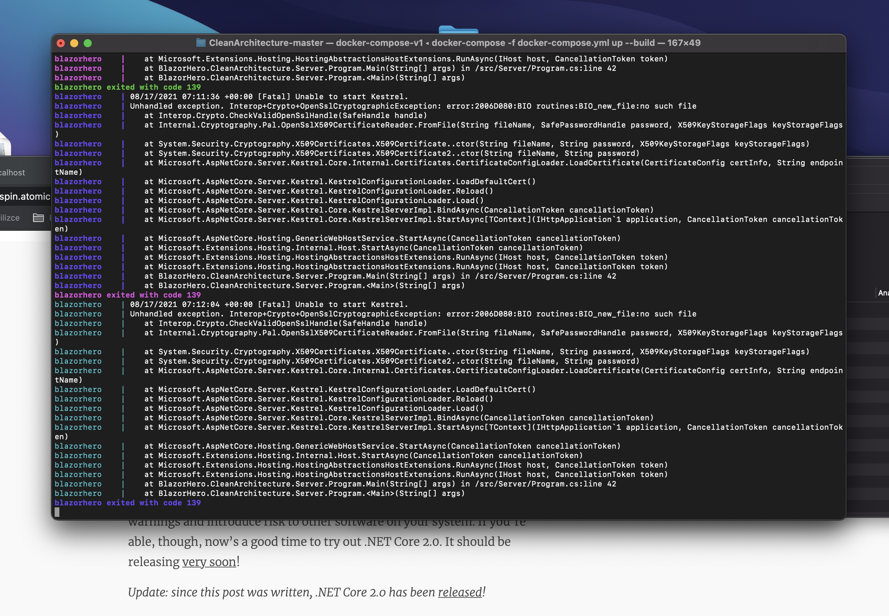Open the 'released' link in the update note

tap(460, 592)
